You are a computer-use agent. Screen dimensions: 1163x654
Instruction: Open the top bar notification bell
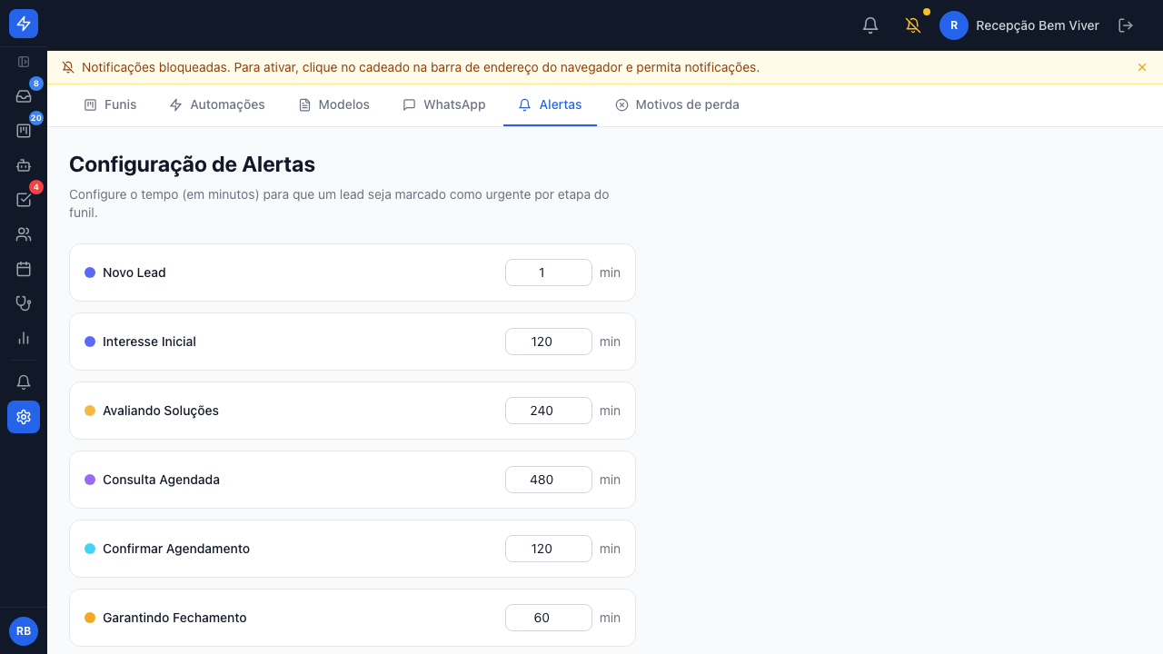tap(870, 25)
